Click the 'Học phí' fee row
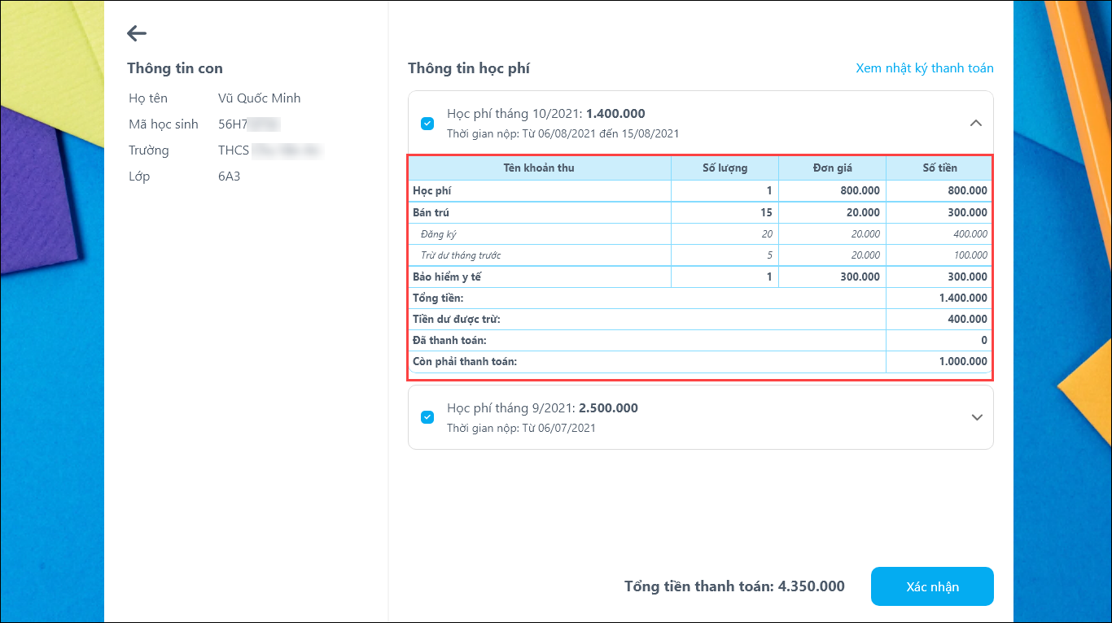Viewport: 1112px width, 623px height. point(432,191)
